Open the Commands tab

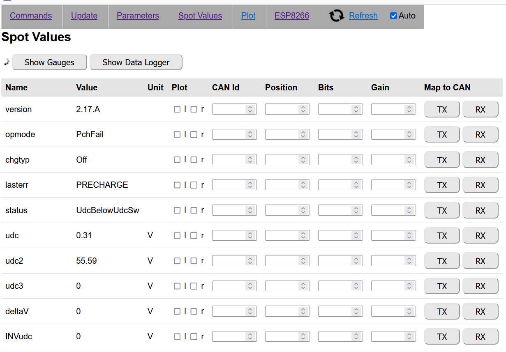31,16
